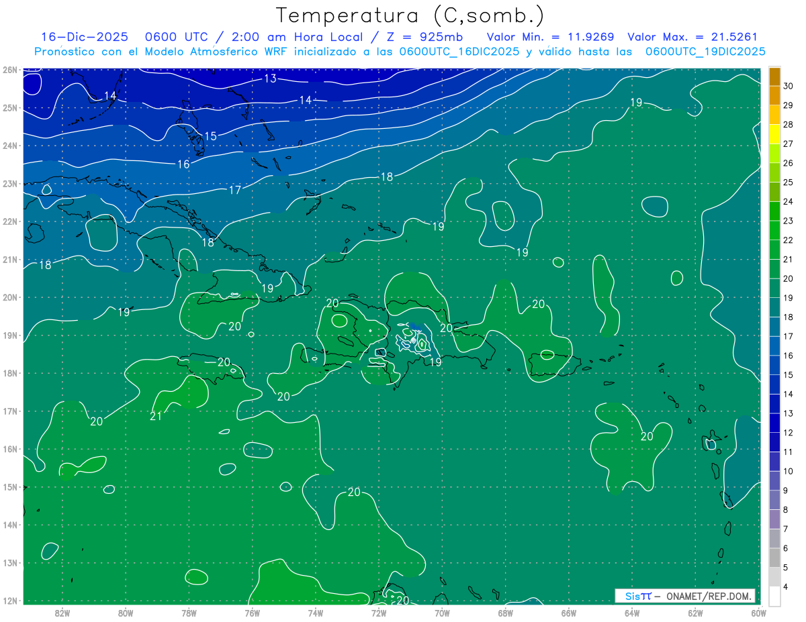
Task: Click the "80W" longitude axis label
Action: [x=126, y=613]
